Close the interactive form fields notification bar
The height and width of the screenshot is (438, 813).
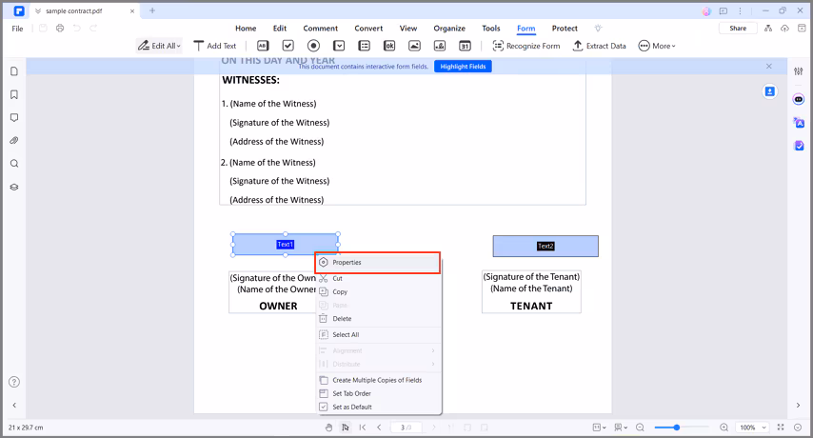tap(769, 67)
